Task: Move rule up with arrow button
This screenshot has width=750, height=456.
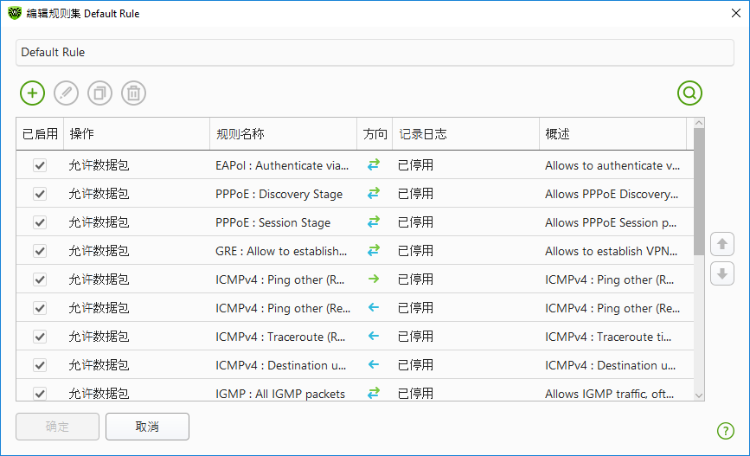Action: [722, 245]
